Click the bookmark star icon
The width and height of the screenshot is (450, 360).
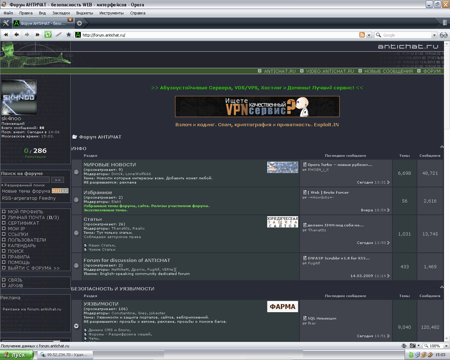point(69,34)
